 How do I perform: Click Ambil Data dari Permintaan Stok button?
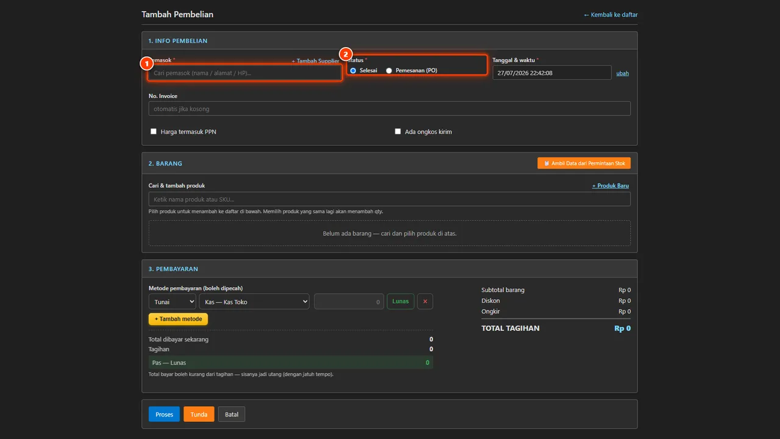pyautogui.click(x=584, y=163)
